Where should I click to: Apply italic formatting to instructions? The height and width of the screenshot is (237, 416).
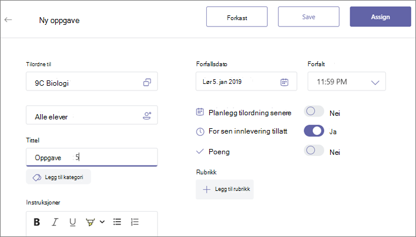click(55, 222)
